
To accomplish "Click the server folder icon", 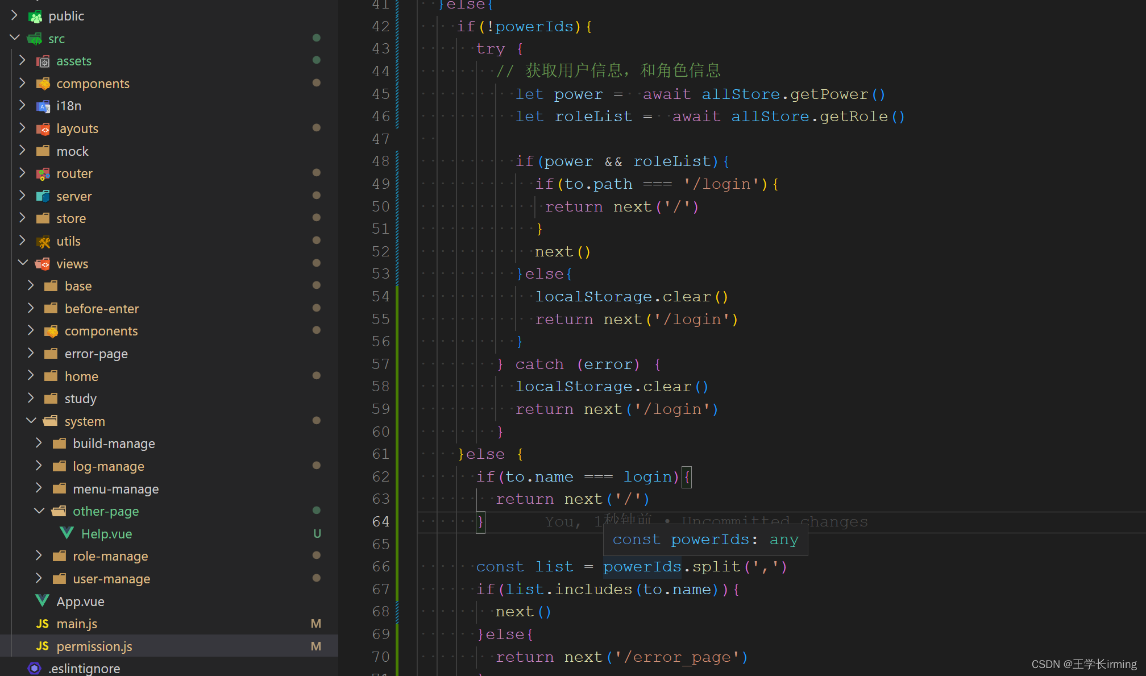I will [x=43, y=196].
